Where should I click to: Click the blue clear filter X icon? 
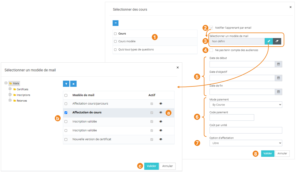click(x=73, y=84)
